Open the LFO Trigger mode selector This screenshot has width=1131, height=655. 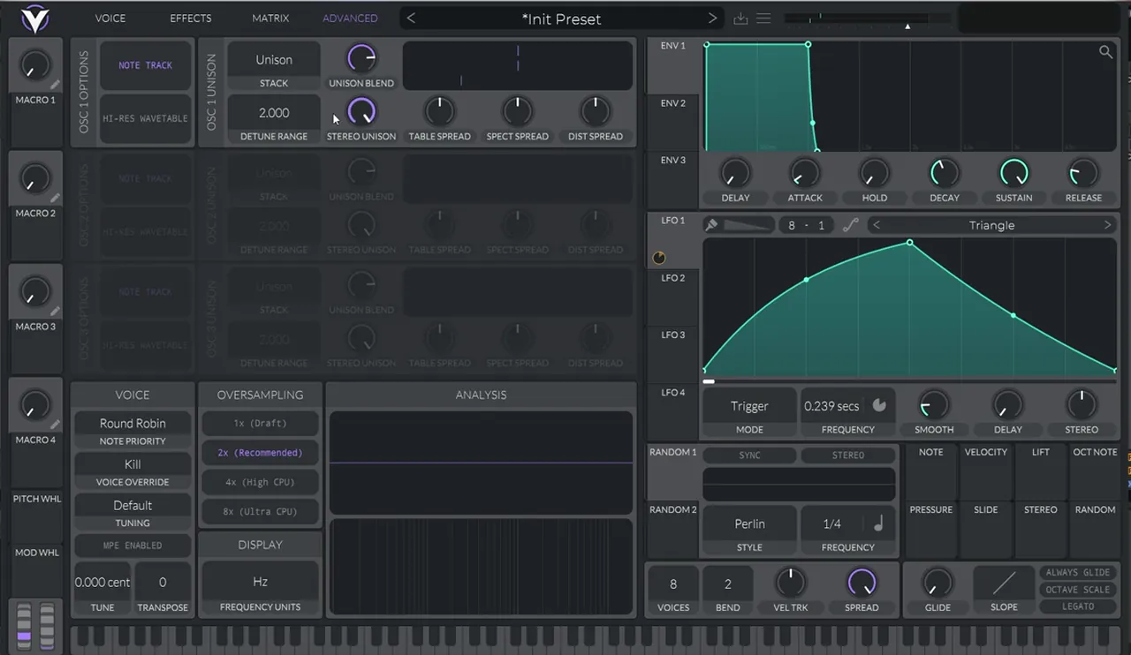click(x=749, y=406)
